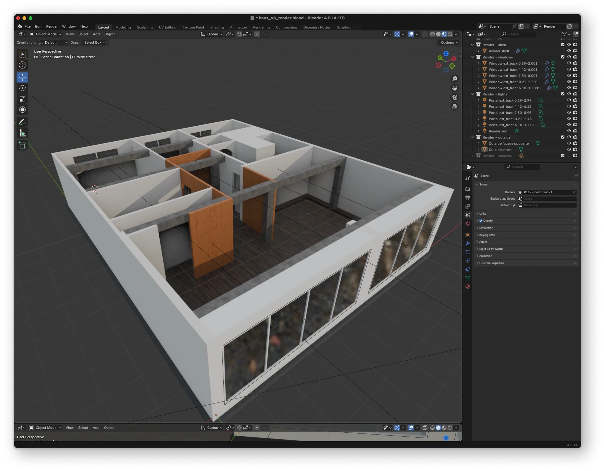Open the Drag Select Box dropdown

(x=95, y=42)
